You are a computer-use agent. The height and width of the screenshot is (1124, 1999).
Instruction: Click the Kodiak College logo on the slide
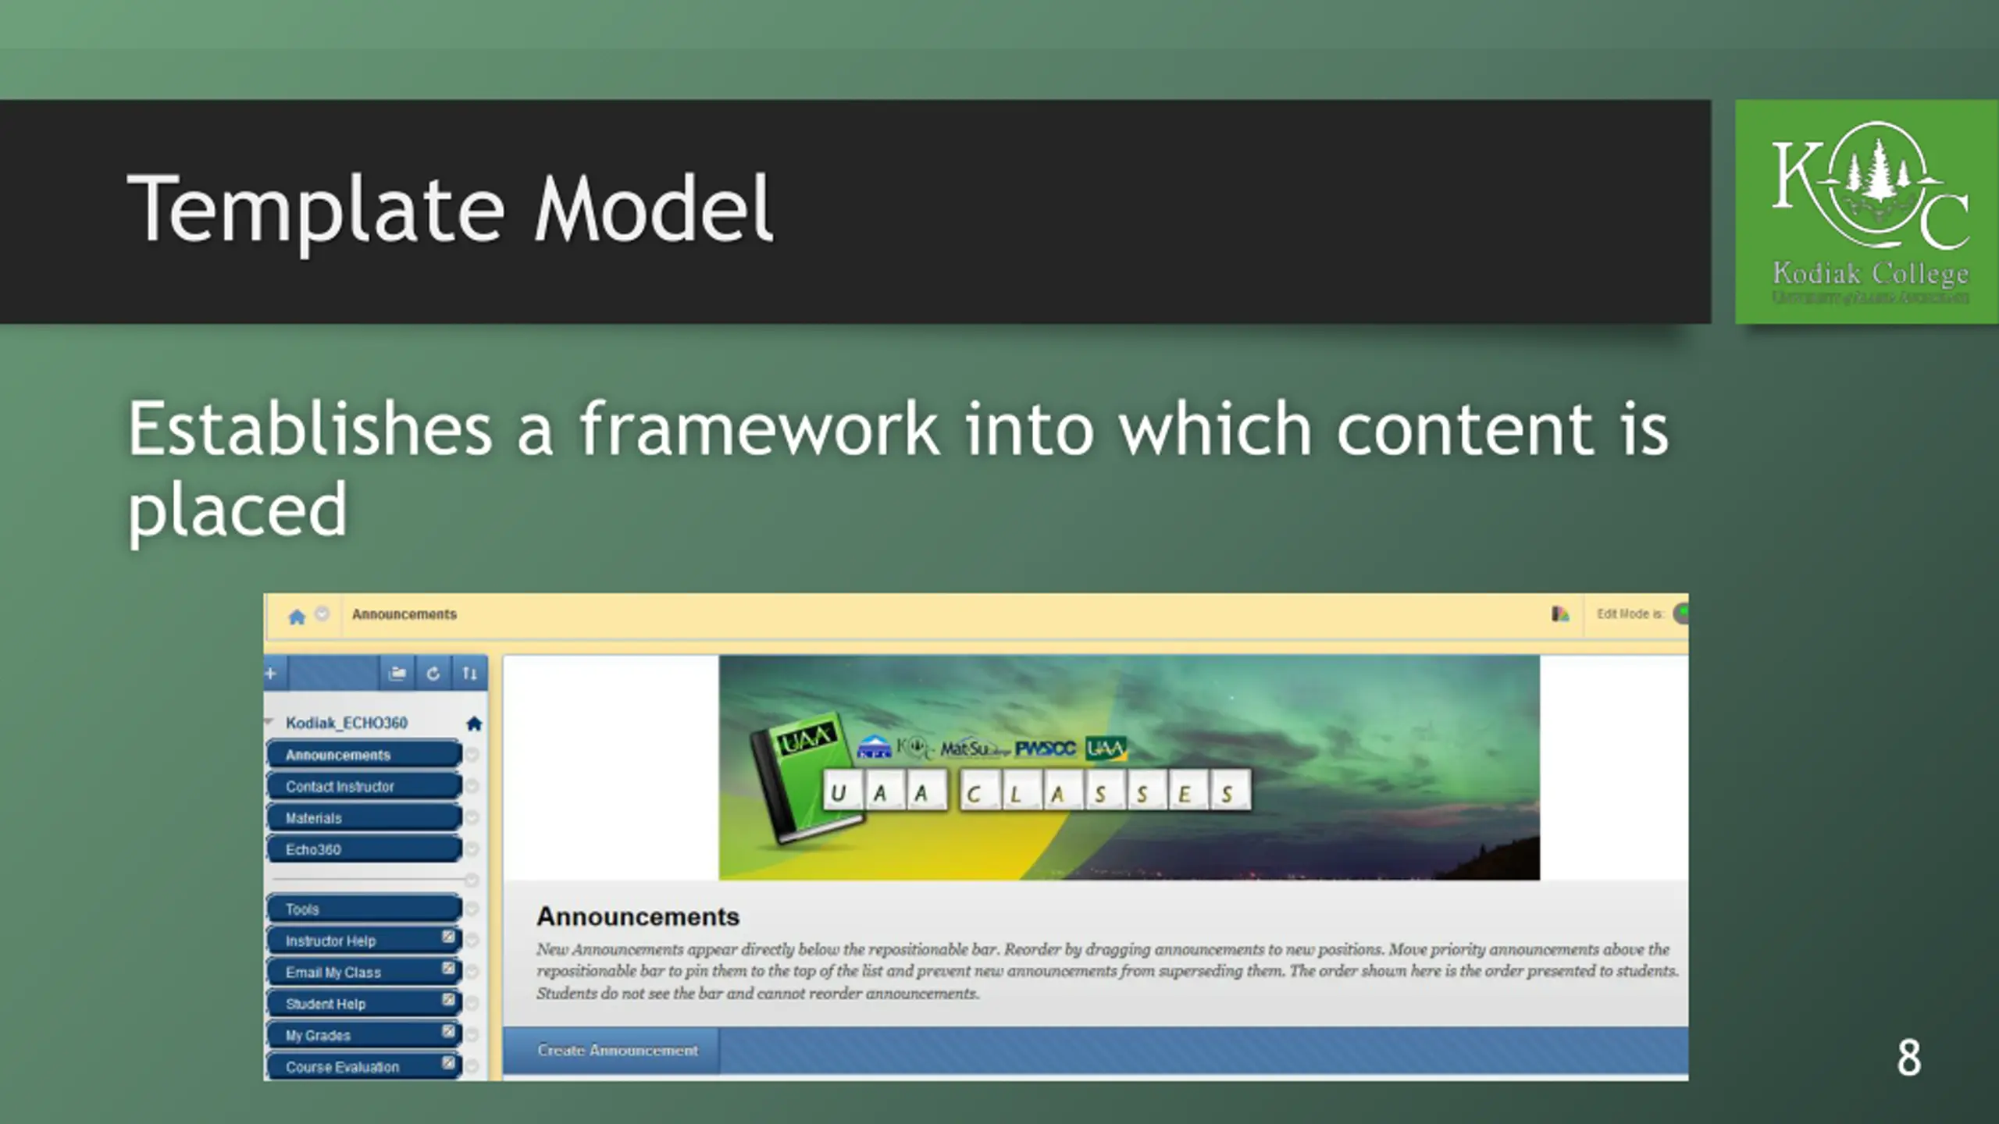coord(1867,212)
